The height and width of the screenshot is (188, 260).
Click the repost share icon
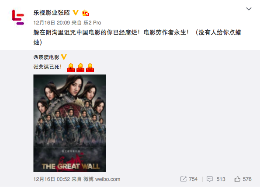click(184, 179)
